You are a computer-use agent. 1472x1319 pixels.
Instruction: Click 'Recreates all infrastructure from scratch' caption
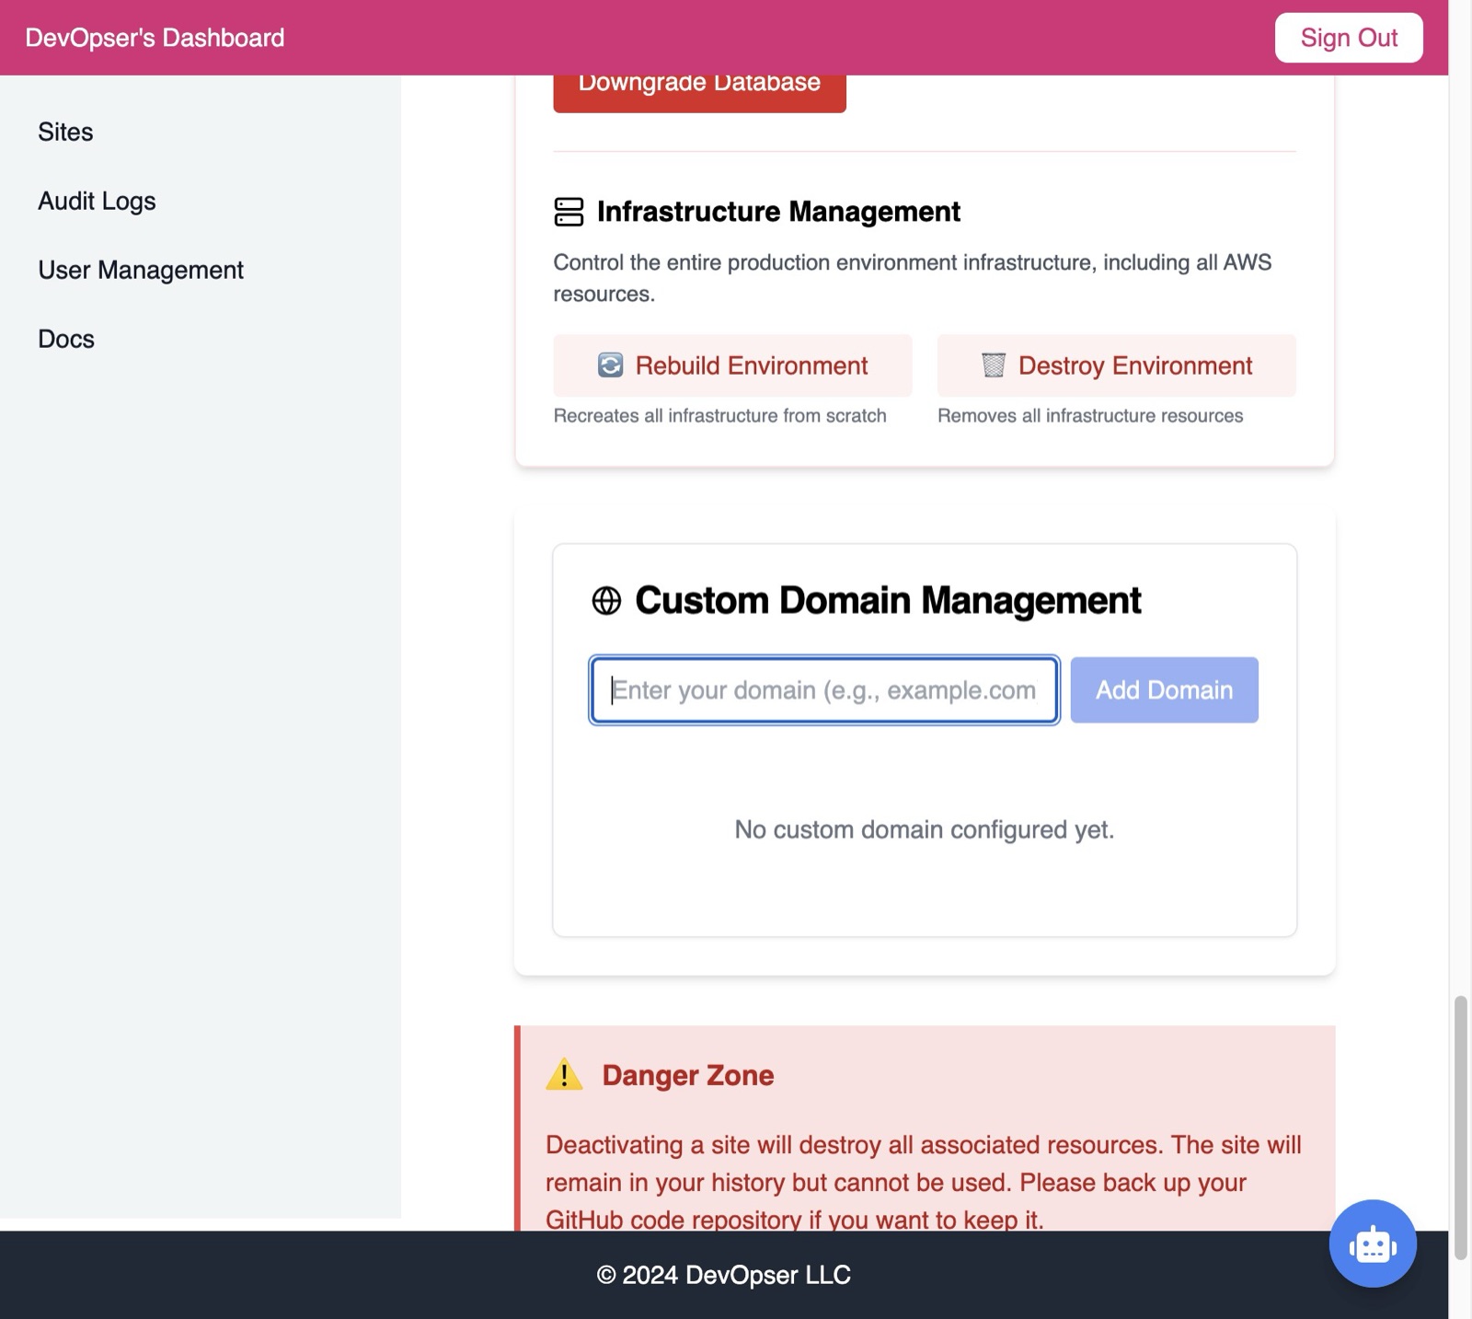pos(719,415)
